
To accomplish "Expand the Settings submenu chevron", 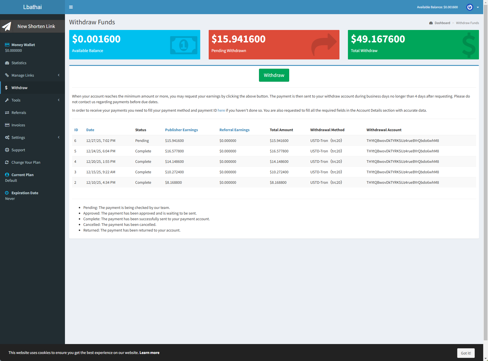I will 59,137.
